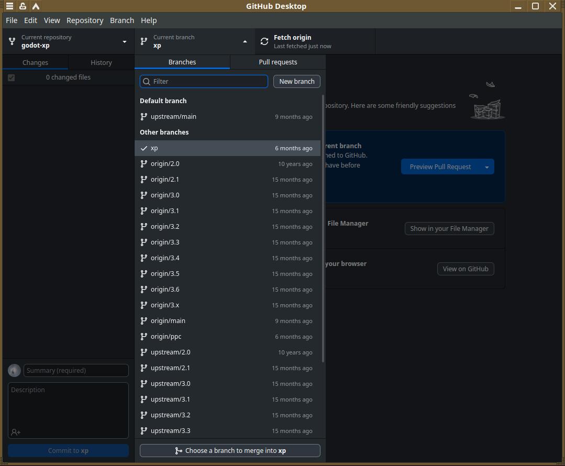
Task: Switch to the History tab
Action: click(x=101, y=62)
